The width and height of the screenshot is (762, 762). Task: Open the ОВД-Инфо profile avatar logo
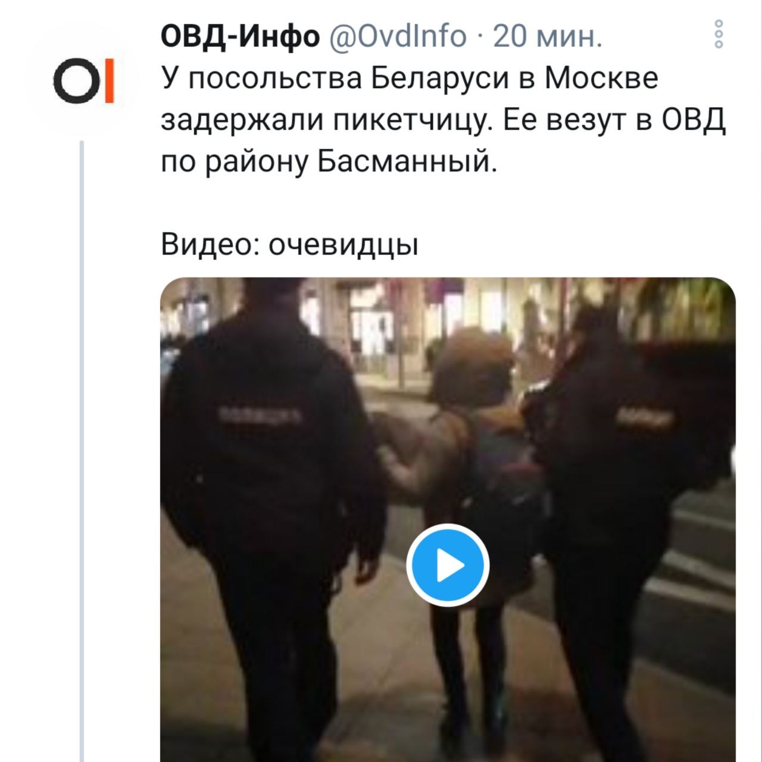(x=83, y=80)
